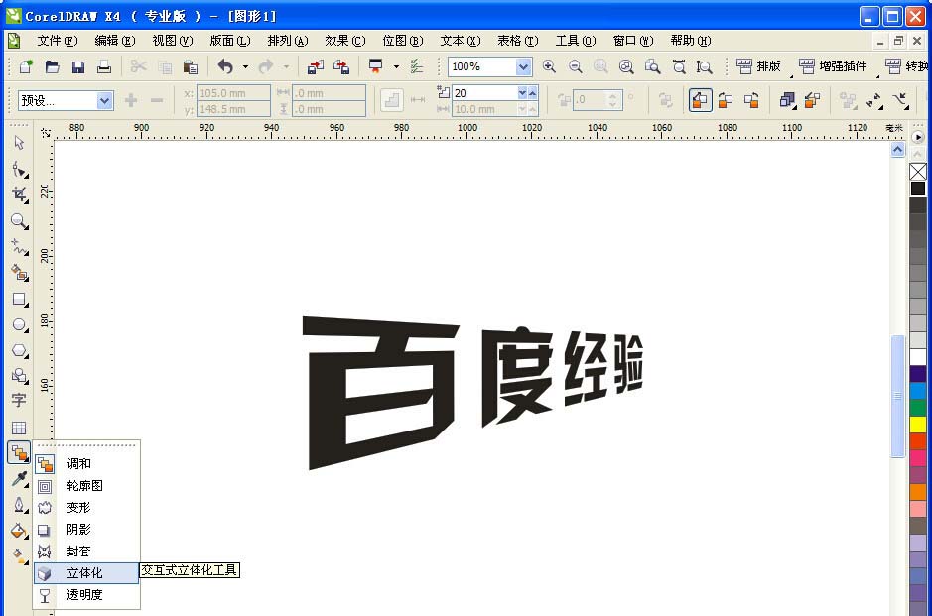This screenshot has height=616, width=932.
Task: Select the Table tool
Action: pos(19,428)
